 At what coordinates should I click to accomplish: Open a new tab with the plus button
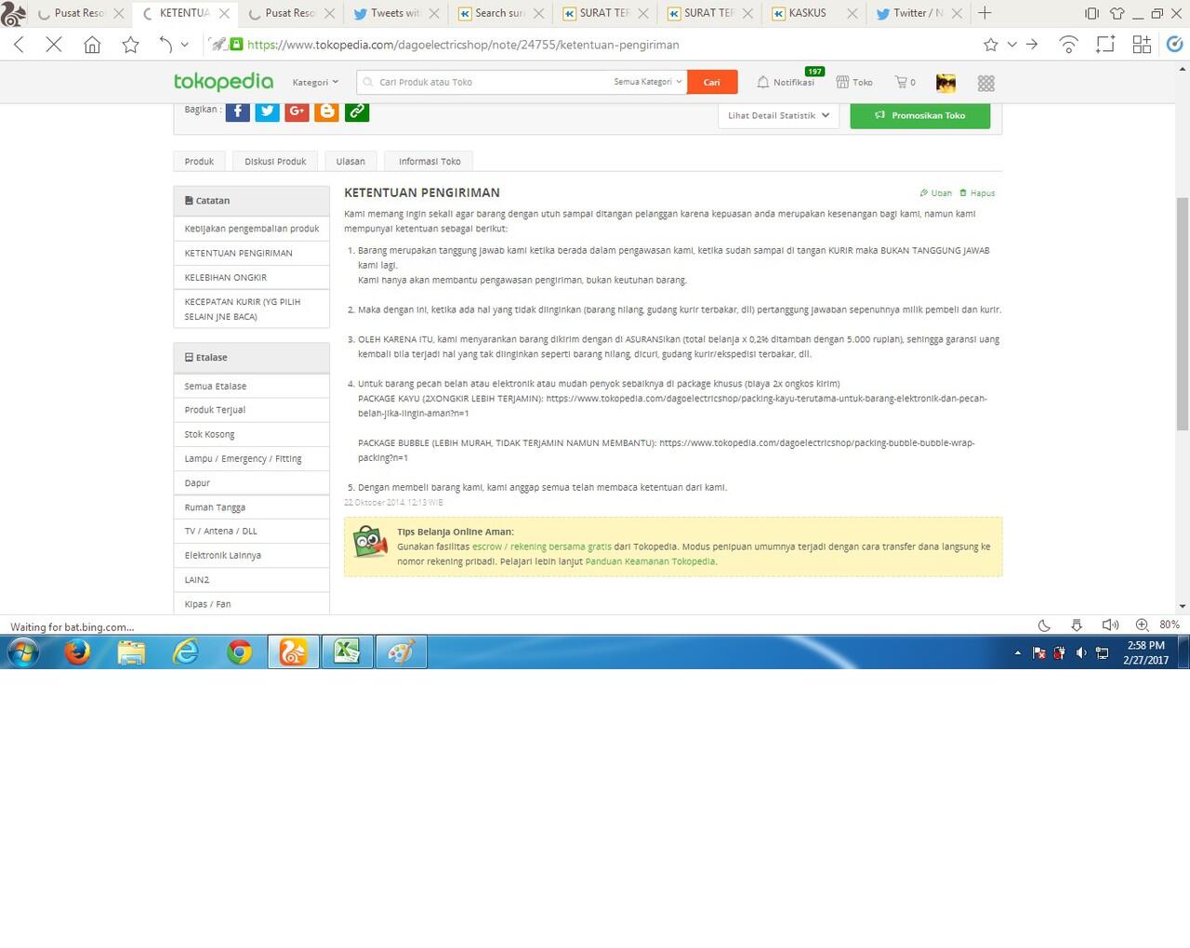tap(985, 13)
